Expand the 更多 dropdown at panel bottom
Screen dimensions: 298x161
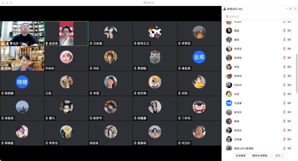pos(279,156)
